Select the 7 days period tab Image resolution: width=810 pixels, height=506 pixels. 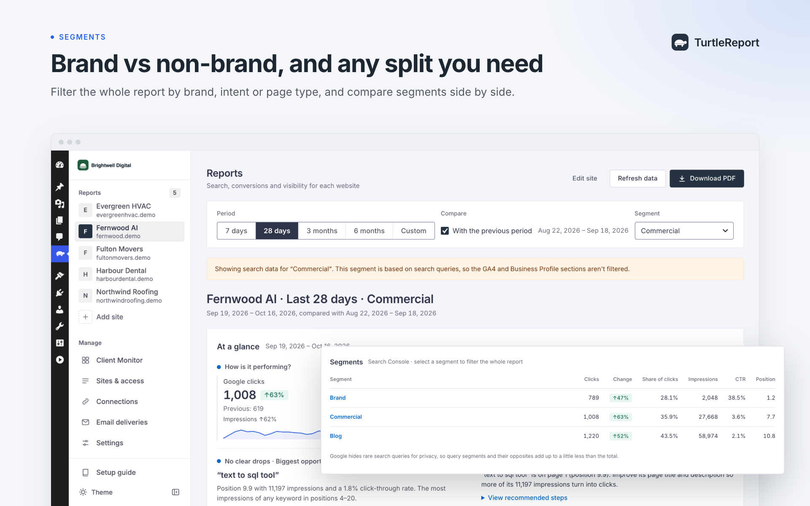[x=236, y=231]
